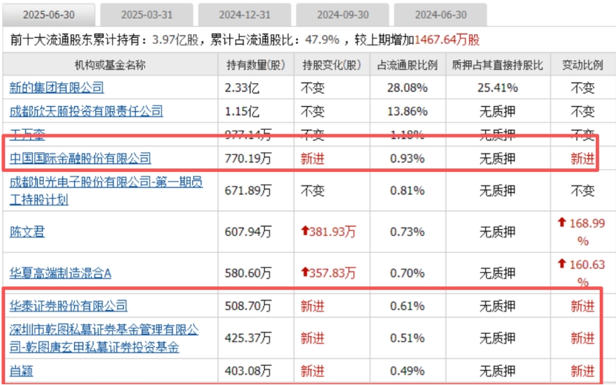616x385 pixels.
Task: Open shareholder 肖颖 link
Action: pos(22,370)
